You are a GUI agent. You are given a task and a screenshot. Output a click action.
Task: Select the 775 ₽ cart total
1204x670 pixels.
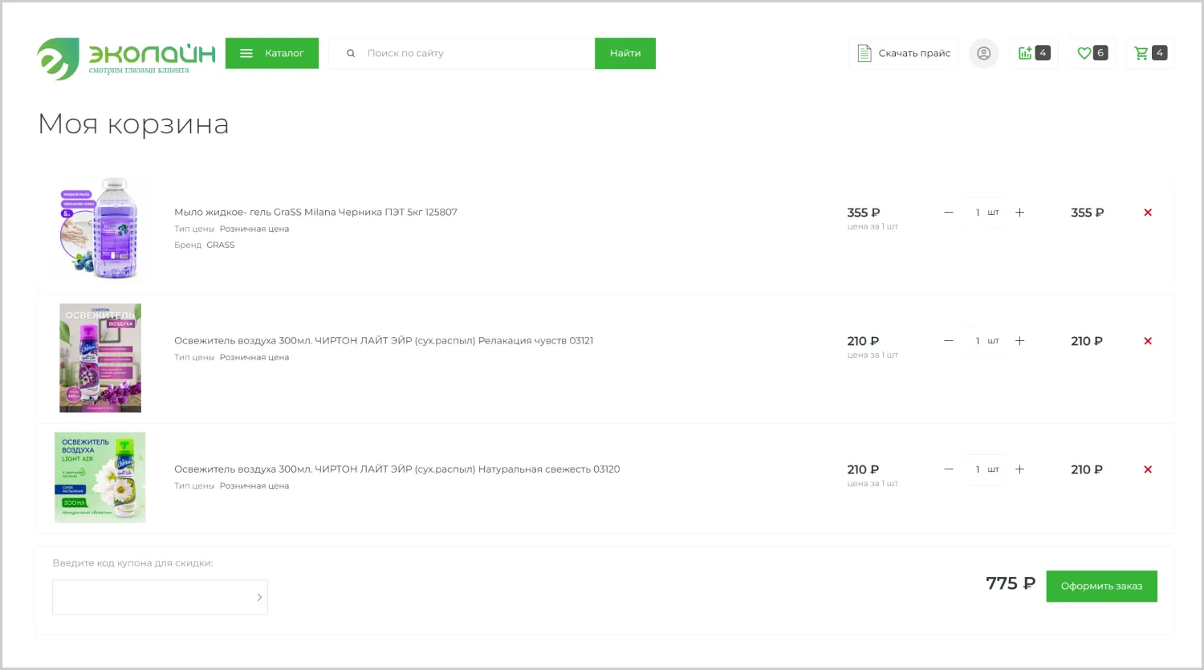pyautogui.click(x=1011, y=583)
